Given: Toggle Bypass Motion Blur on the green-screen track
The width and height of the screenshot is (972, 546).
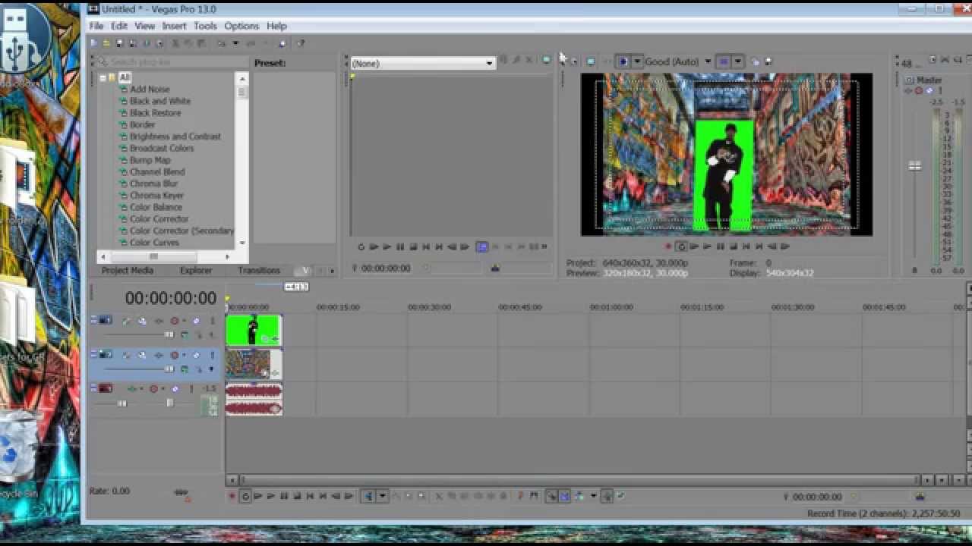Looking at the screenshot, I should point(126,321).
